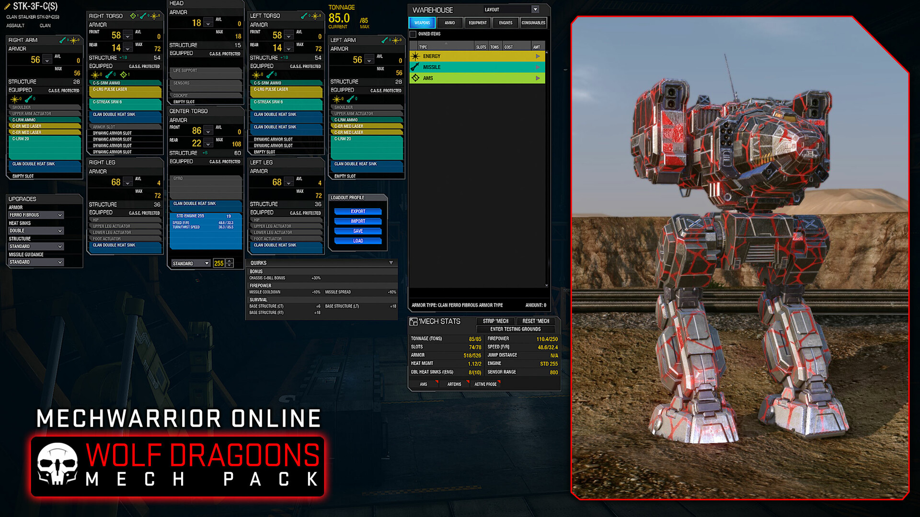The image size is (920, 517).
Task: Click the energy hardpoint icon on Left Arm header
Action: 395,41
